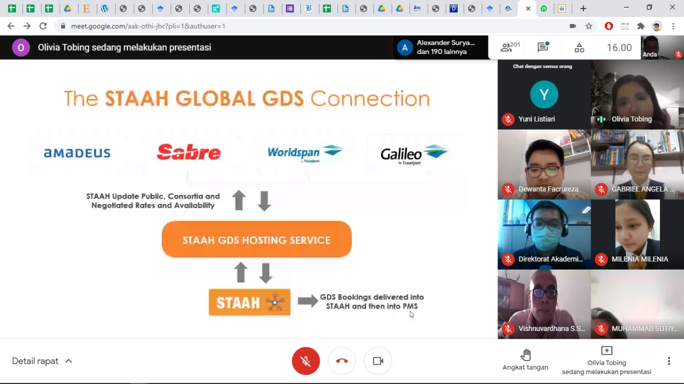Select the presenter's purple O avatar
The height and width of the screenshot is (384, 684).
point(21,48)
